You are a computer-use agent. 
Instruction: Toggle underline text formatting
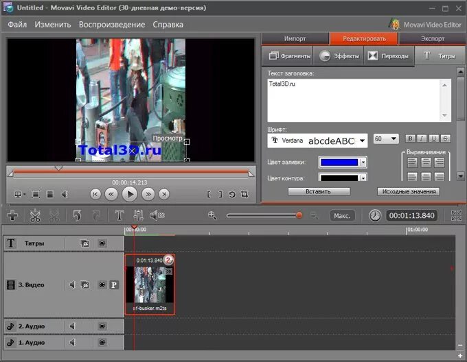(433, 138)
